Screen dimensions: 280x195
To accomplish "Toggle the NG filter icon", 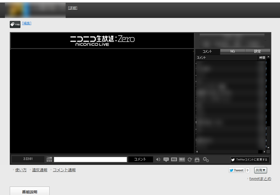I will (174, 159).
